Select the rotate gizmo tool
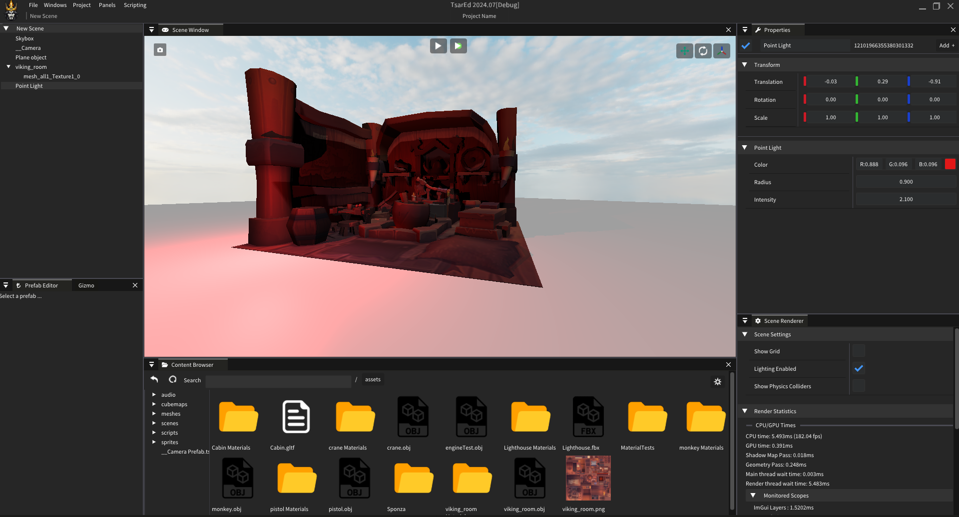 click(x=703, y=51)
